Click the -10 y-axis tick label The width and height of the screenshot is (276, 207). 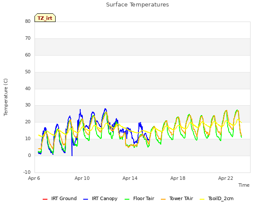click(x=27, y=172)
